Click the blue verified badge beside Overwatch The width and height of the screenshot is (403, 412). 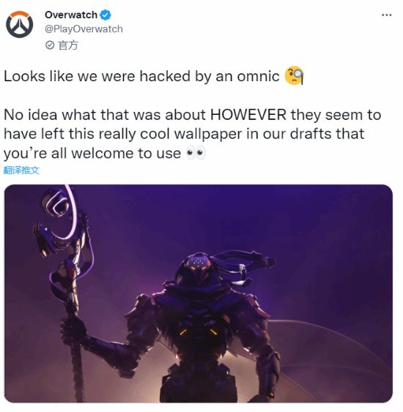[x=106, y=15]
